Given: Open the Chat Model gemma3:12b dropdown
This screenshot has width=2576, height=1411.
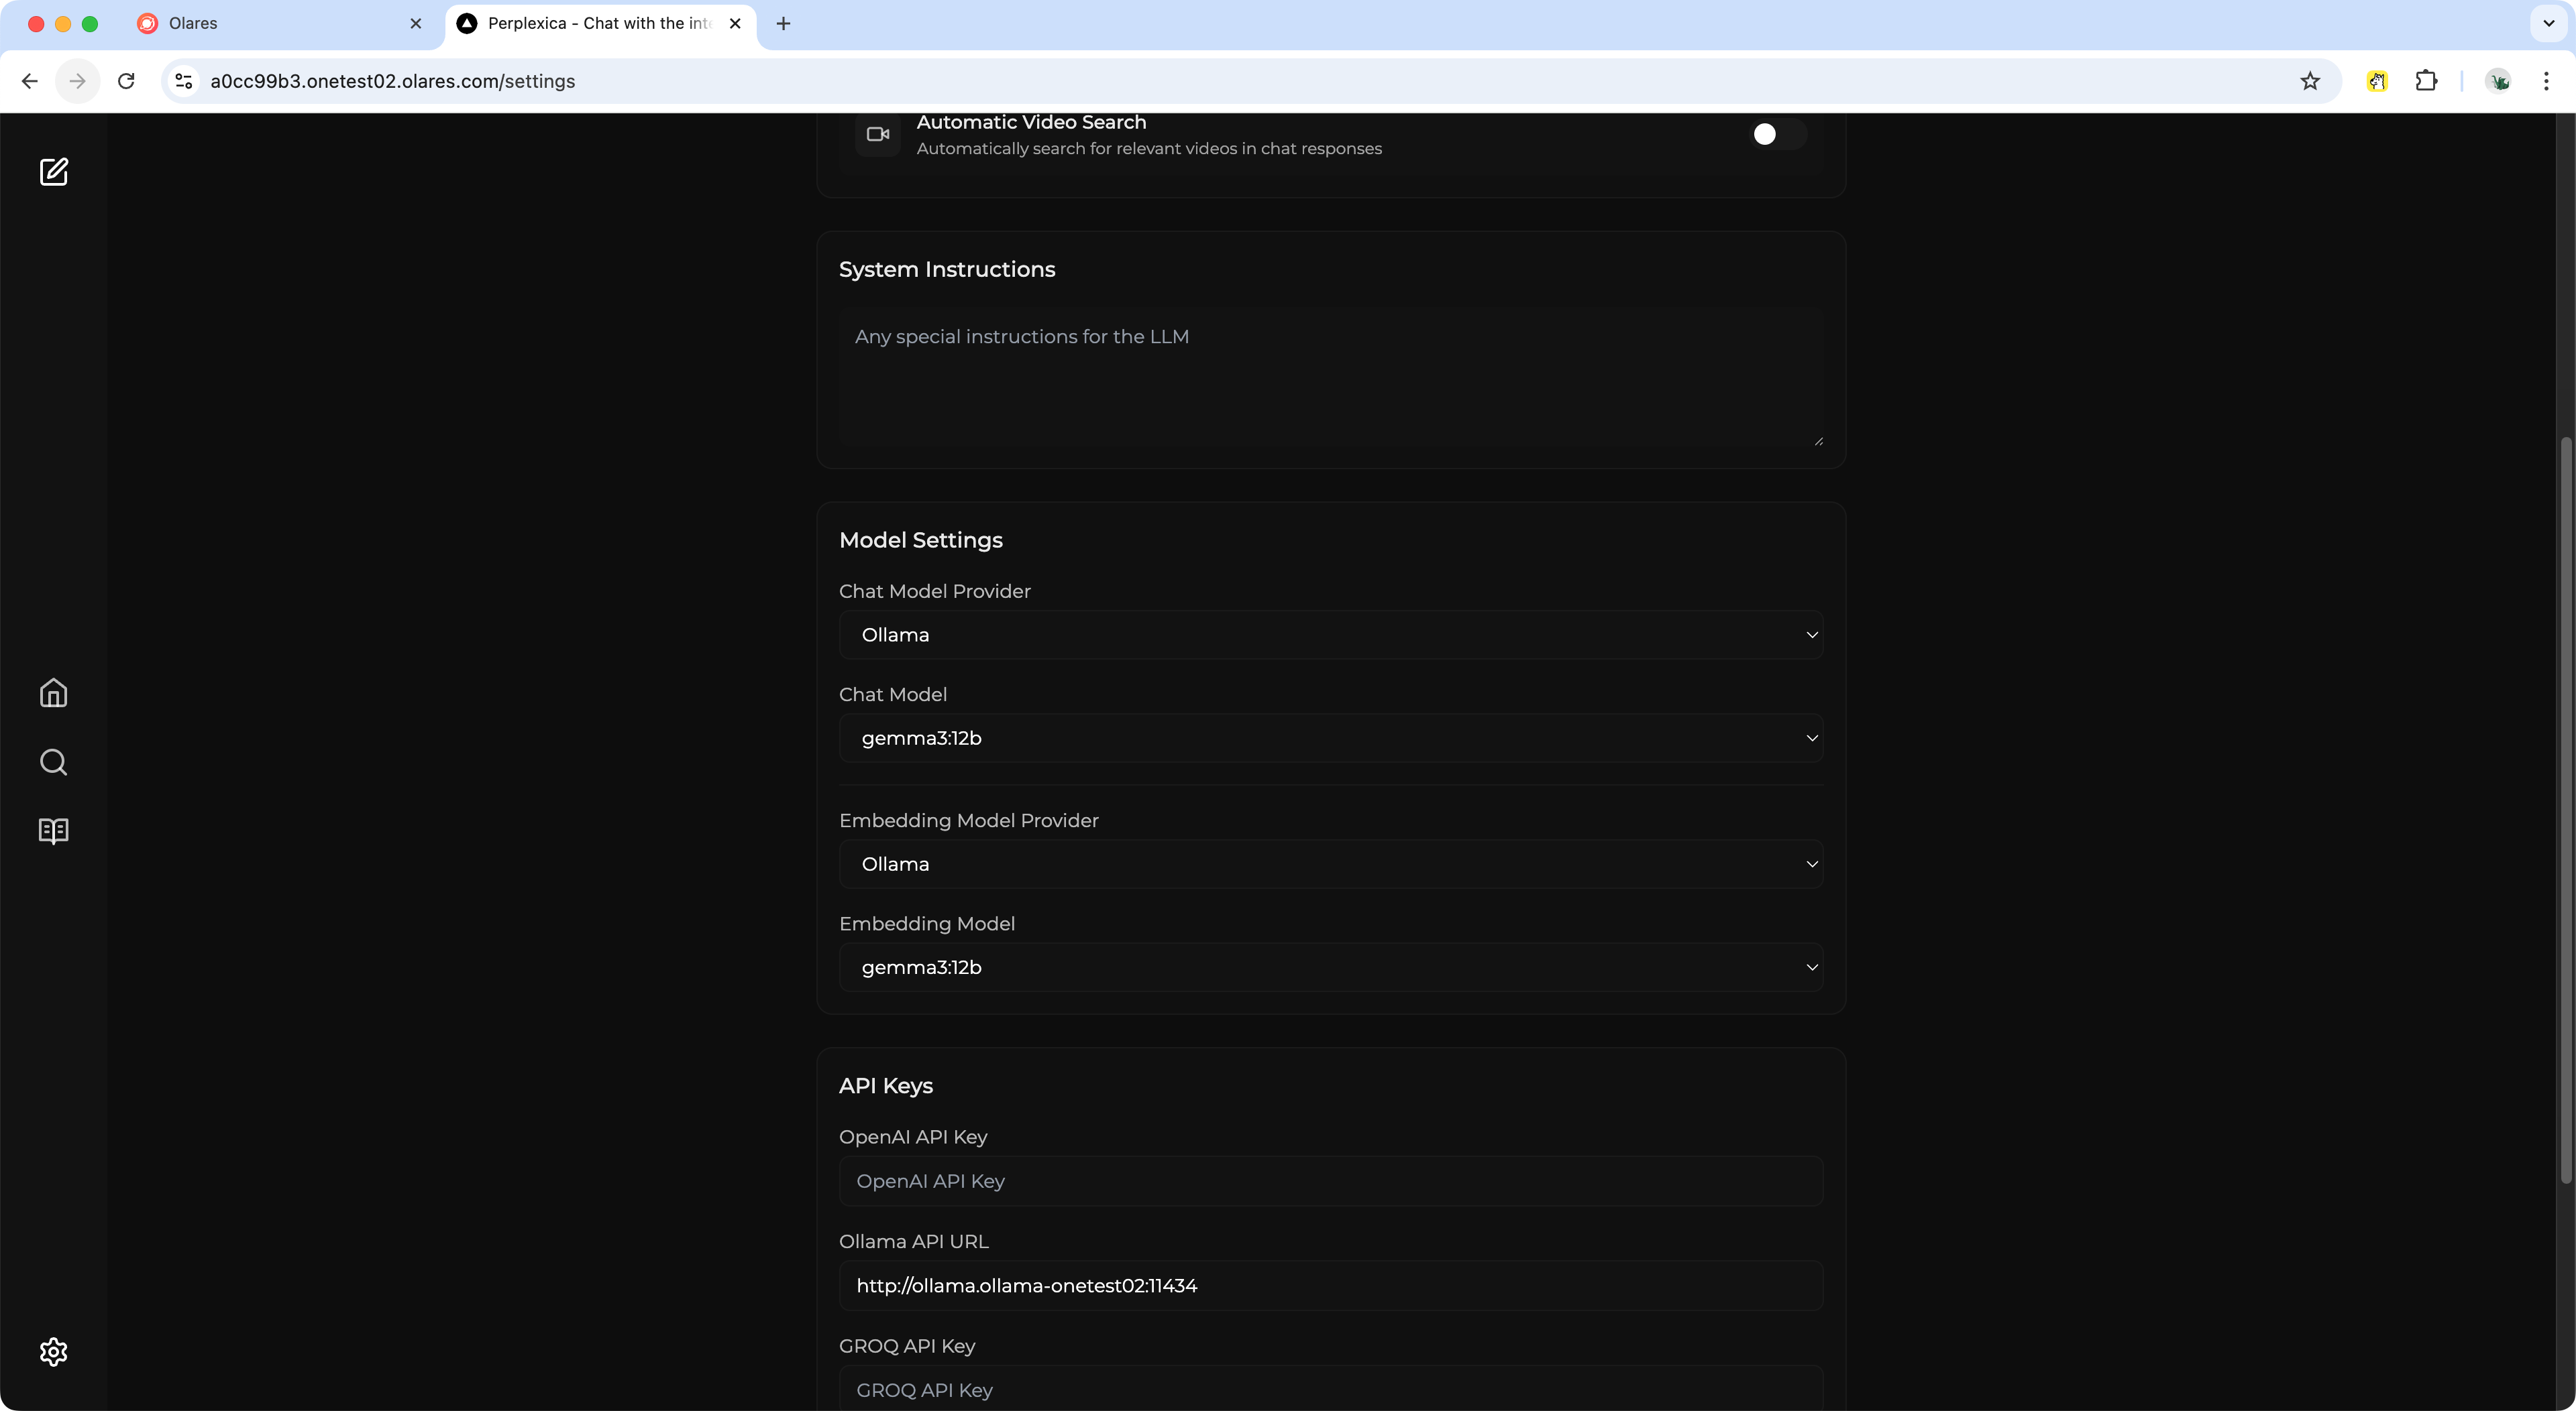Looking at the screenshot, I should [x=1330, y=737].
